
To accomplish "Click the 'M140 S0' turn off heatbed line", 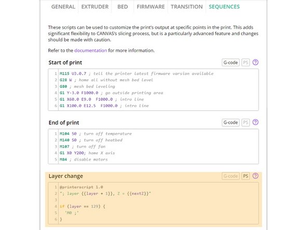I will tap(91, 140).
